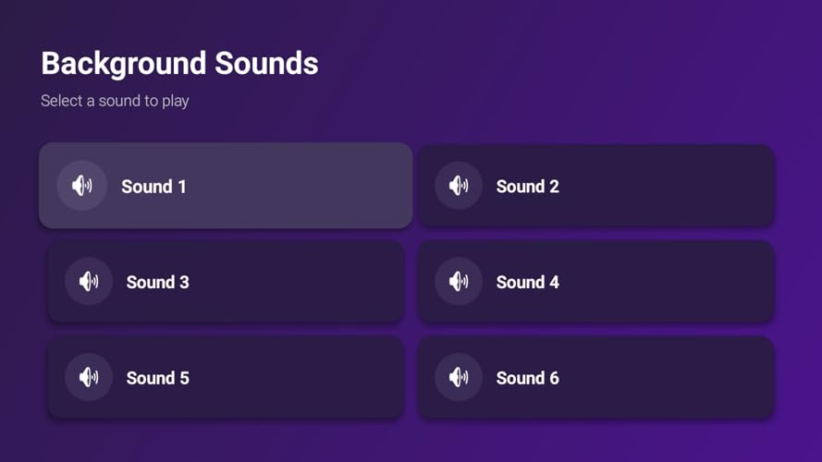Click the speaker icon on Sound 6
This screenshot has width=822, height=462.
(x=459, y=377)
